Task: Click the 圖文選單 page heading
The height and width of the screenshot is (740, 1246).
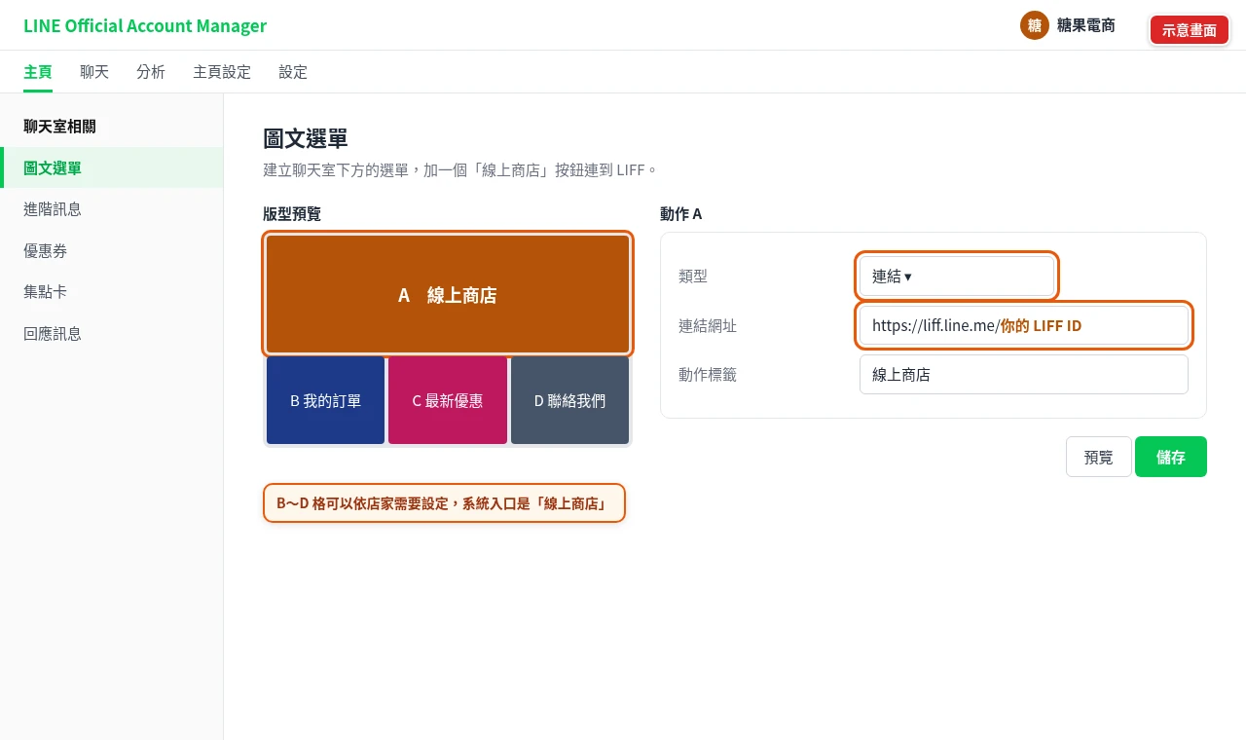Action: coord(306,138)
